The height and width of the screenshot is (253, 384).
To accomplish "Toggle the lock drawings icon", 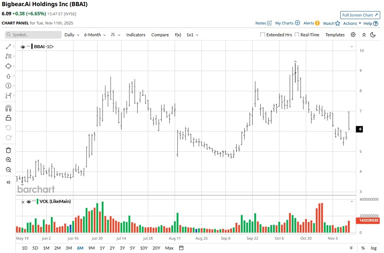I will (8, 118).
